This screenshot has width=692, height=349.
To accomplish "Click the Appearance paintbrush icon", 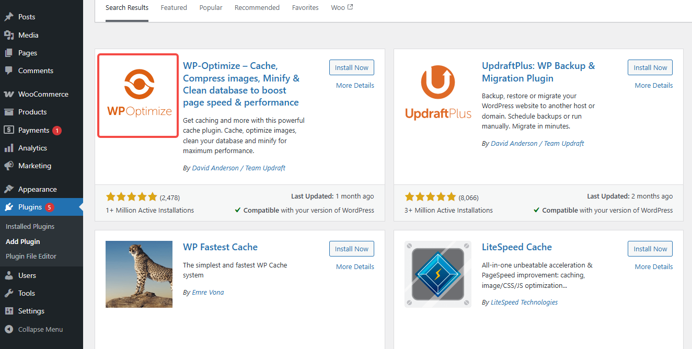I will 9,189.
